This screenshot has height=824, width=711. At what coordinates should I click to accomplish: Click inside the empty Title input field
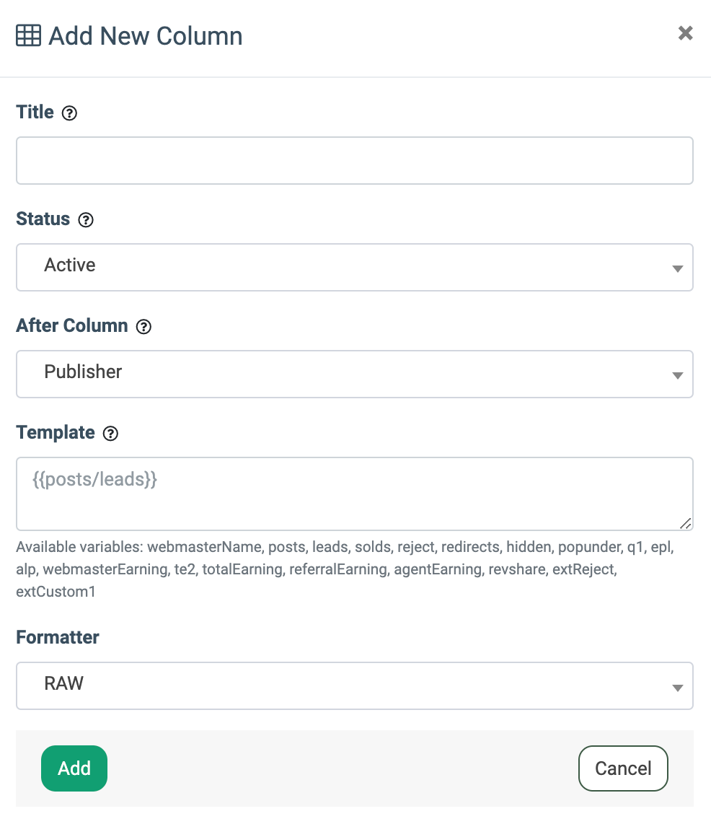click(355, 160)
